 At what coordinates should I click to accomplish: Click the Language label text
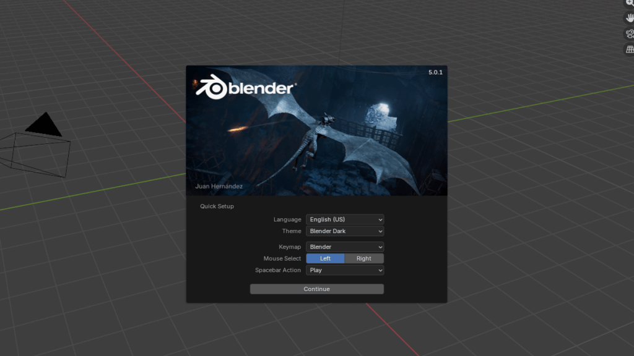click(287, 219)
